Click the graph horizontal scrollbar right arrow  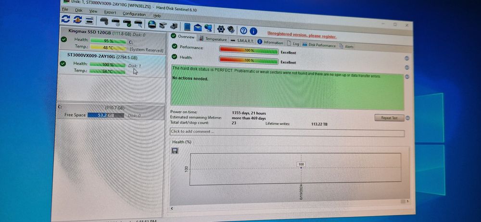click(407, 201)
